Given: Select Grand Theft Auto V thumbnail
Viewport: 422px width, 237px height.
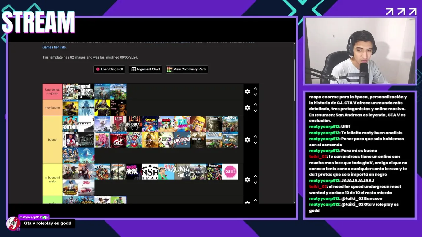Looking at the screenshot, I should click(86, 92).
